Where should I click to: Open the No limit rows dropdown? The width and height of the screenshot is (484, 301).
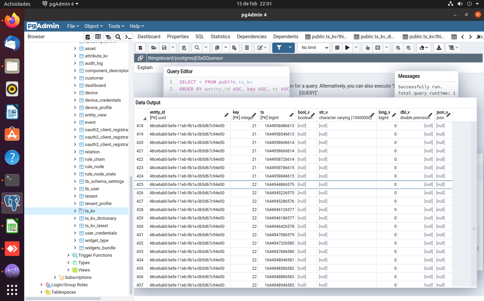click(313, 47)
